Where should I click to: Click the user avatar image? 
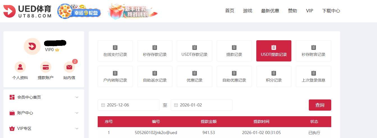point(32,46)
